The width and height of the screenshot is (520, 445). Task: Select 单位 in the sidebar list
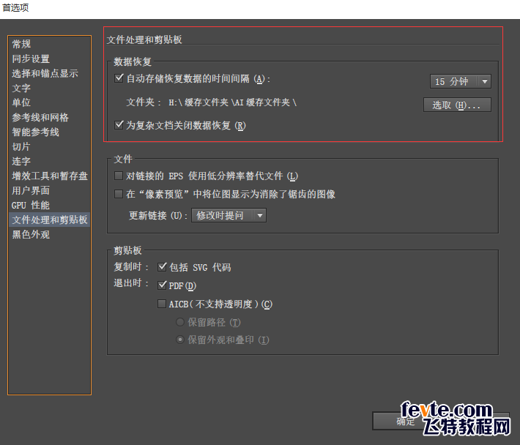click(49, 102)
